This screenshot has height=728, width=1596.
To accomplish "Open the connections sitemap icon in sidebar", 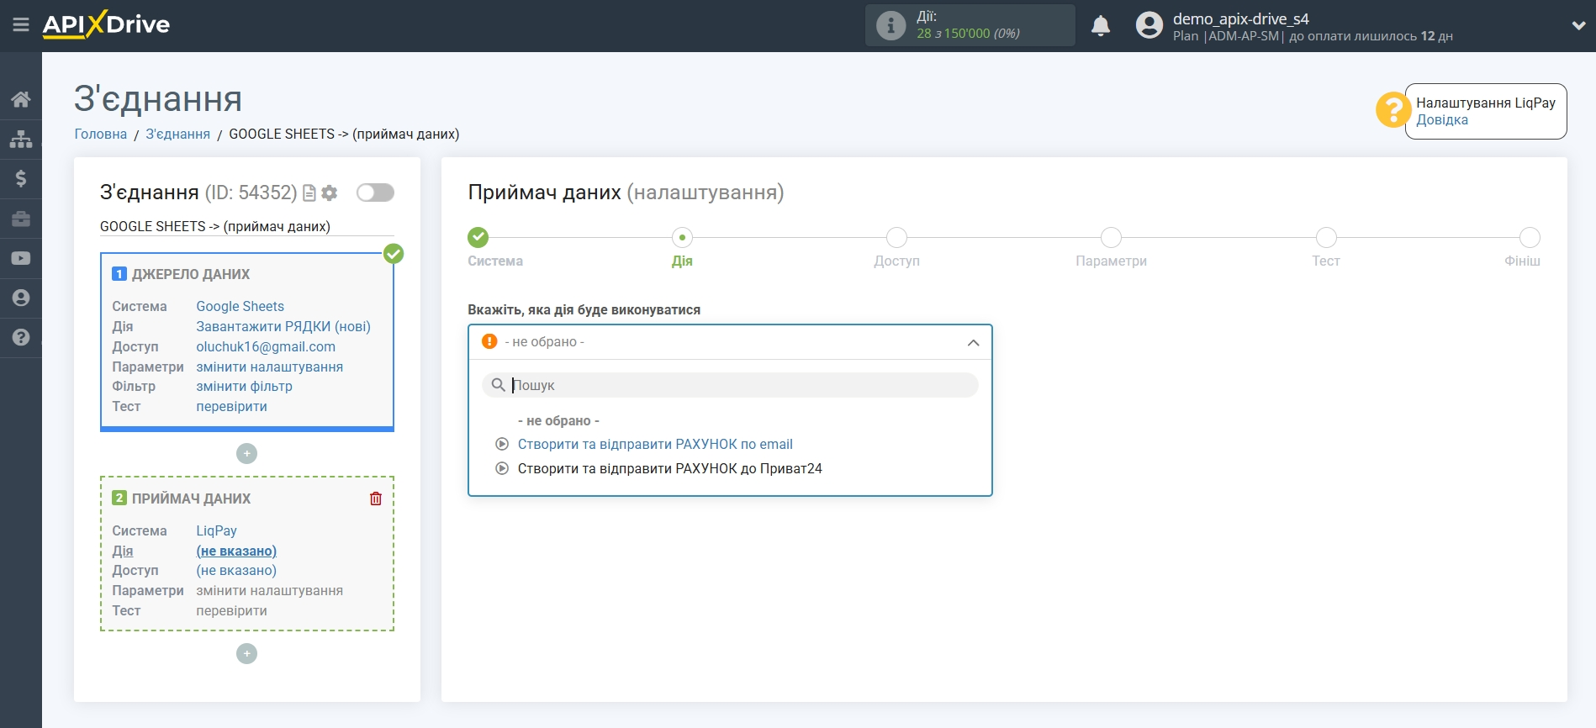I will [21, 139].
